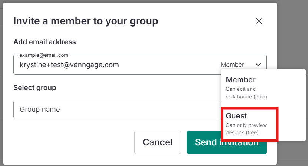Click the 'Invite a member to your group' heading
308x166 pixels.
[x=86, y=21]
